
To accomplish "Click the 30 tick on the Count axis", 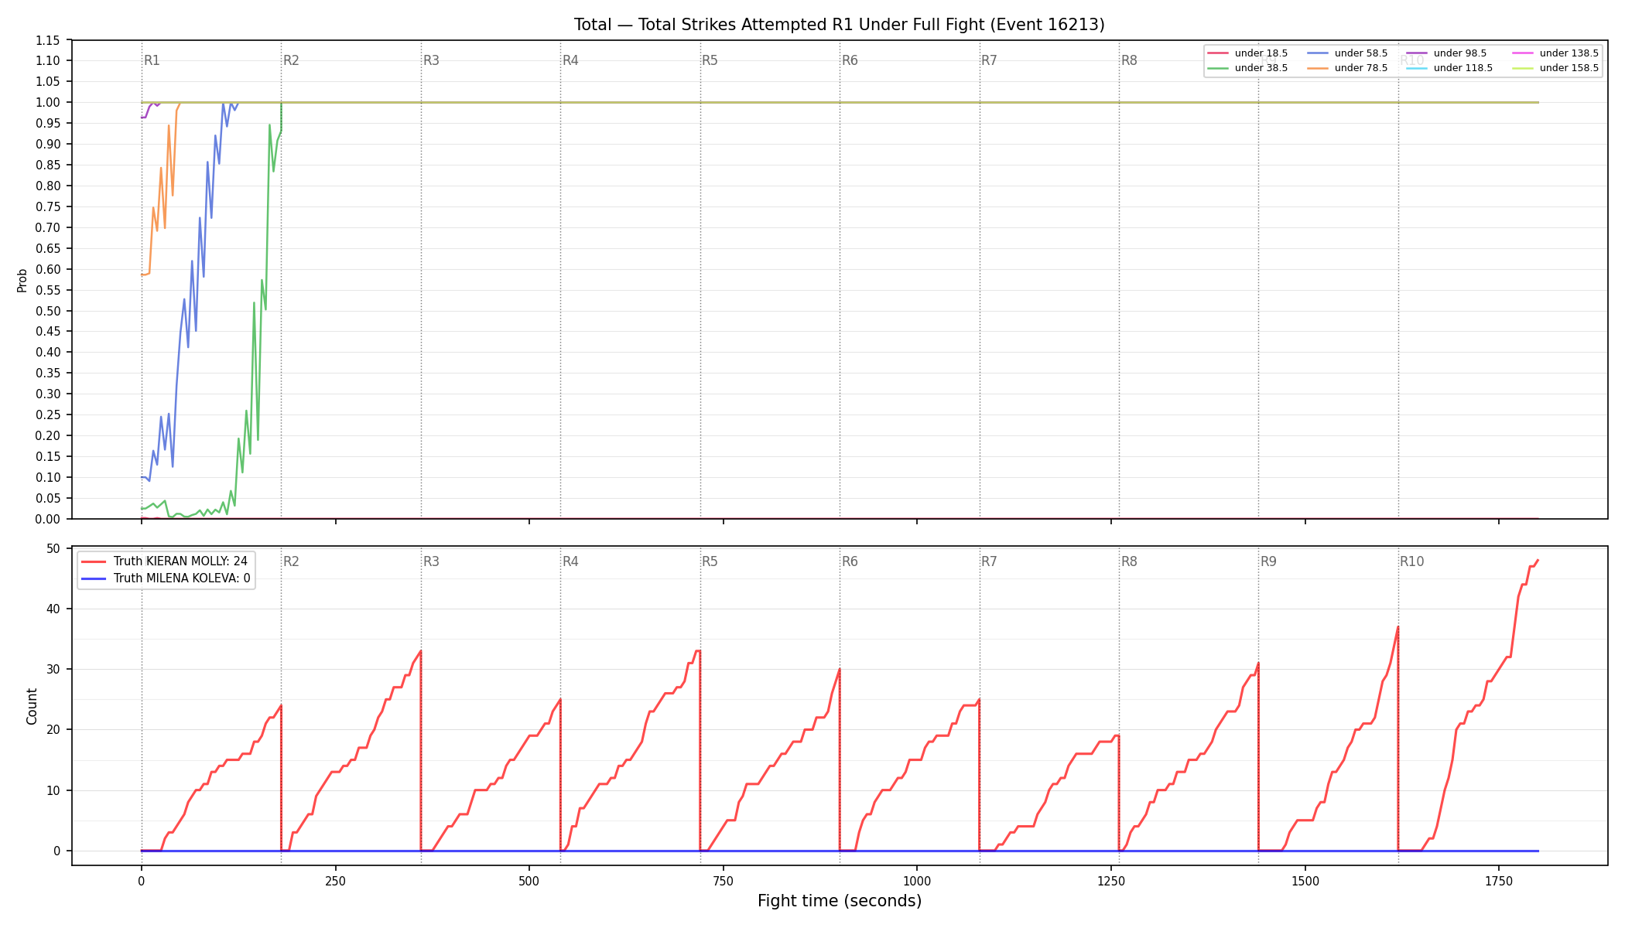I will point(53,669).
